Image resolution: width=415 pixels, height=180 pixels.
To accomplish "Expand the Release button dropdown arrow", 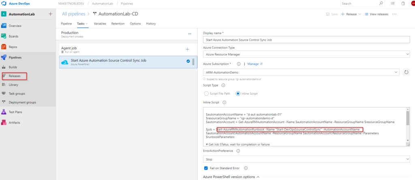I will [x=360, y=14].
